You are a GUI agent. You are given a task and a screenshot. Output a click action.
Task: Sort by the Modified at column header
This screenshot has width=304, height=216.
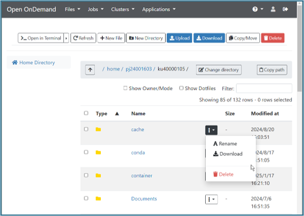pos(265,113)
